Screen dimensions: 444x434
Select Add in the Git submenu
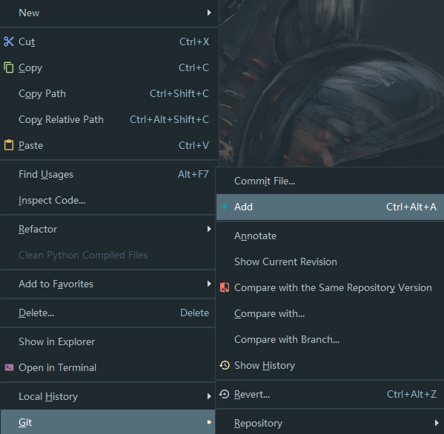click(x=330, y=207)
